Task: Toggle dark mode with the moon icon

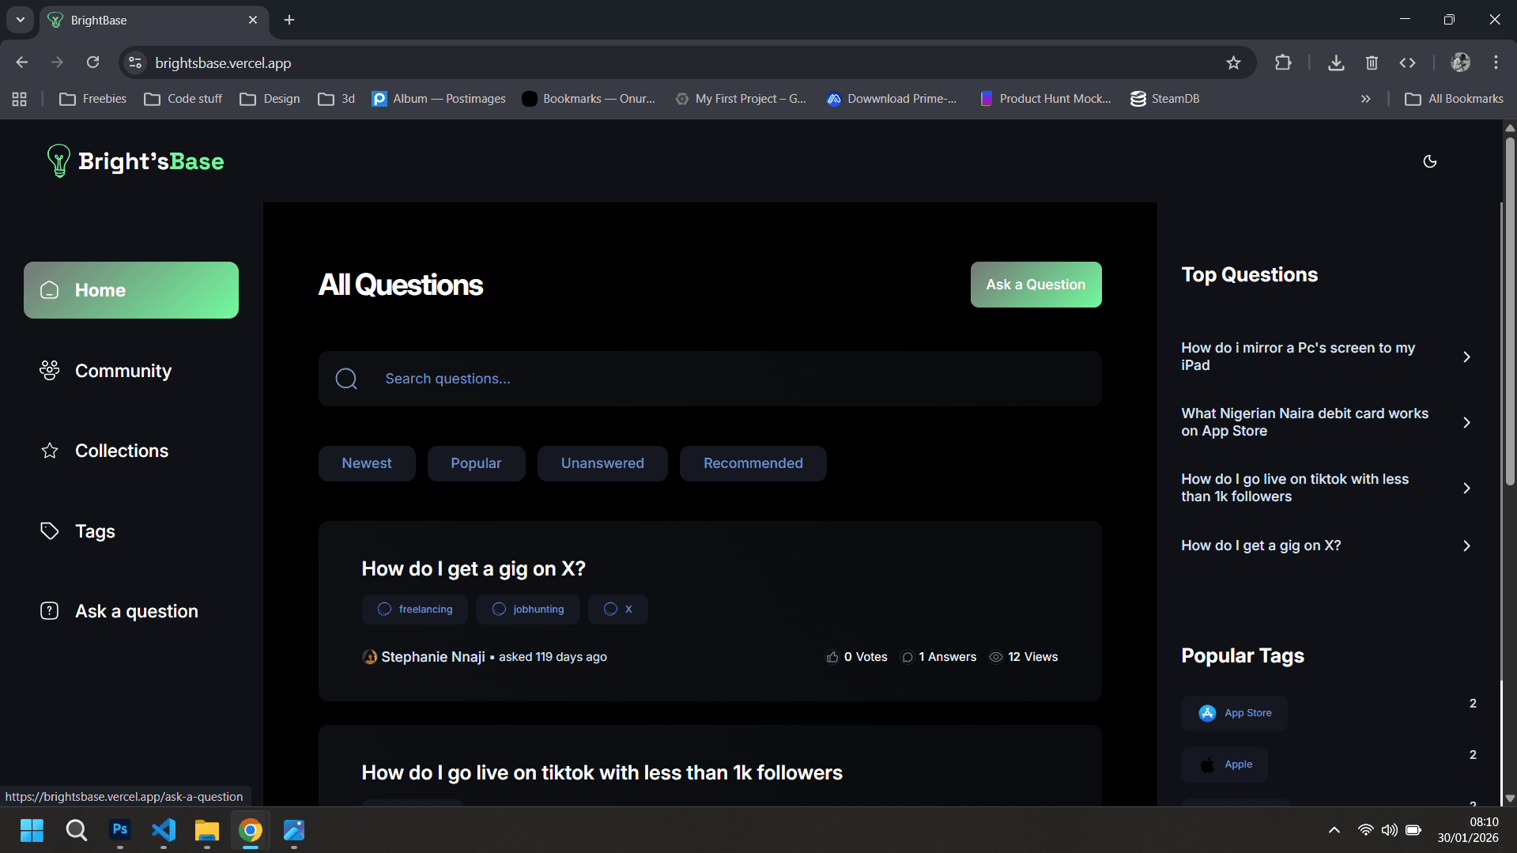Action: point(1429,161)
